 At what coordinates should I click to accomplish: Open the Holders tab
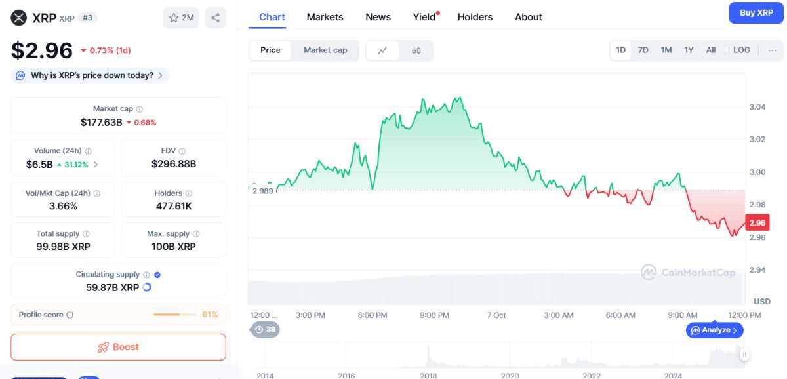475,17
